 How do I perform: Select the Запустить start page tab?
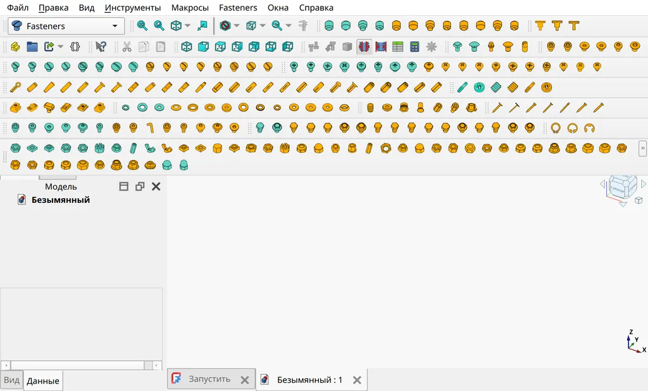tap(209, 379)
